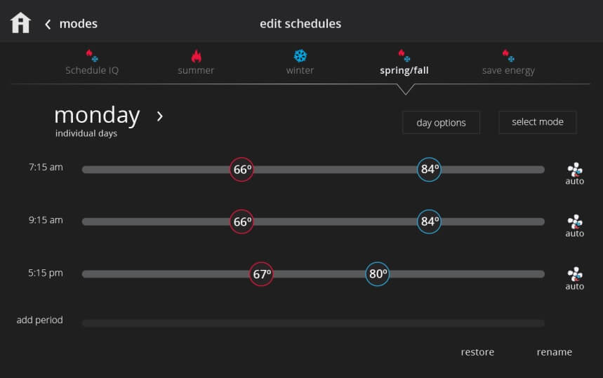
Task: Toggle the 5:15 pm fan auto icon
Action: pos(574,279)
